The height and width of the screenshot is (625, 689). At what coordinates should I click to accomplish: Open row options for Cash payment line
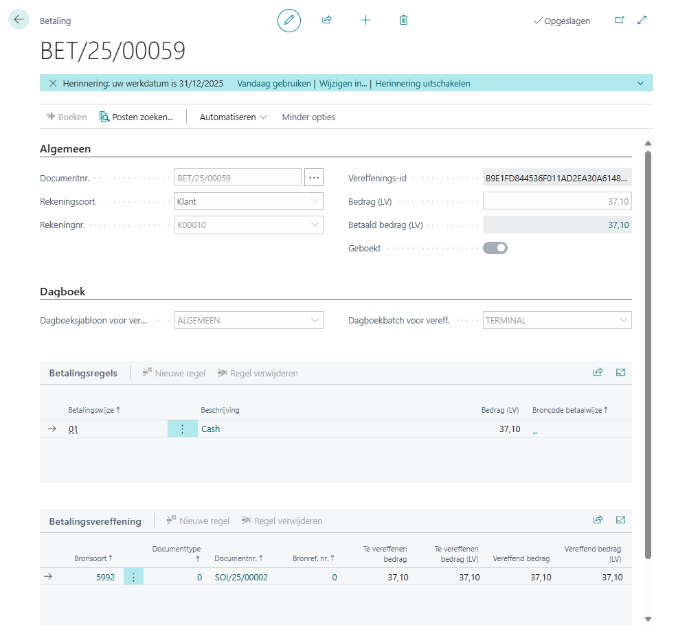pyautogui.click(x=182, y=429)
